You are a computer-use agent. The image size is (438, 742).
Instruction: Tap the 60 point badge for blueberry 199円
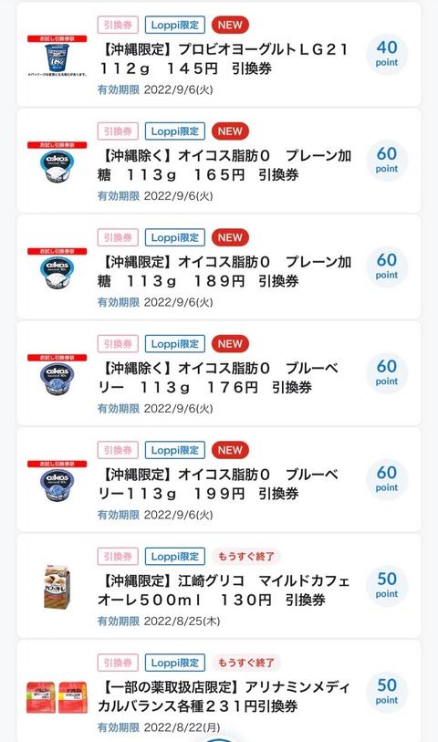pyautogui.click(x=386, y=479)
